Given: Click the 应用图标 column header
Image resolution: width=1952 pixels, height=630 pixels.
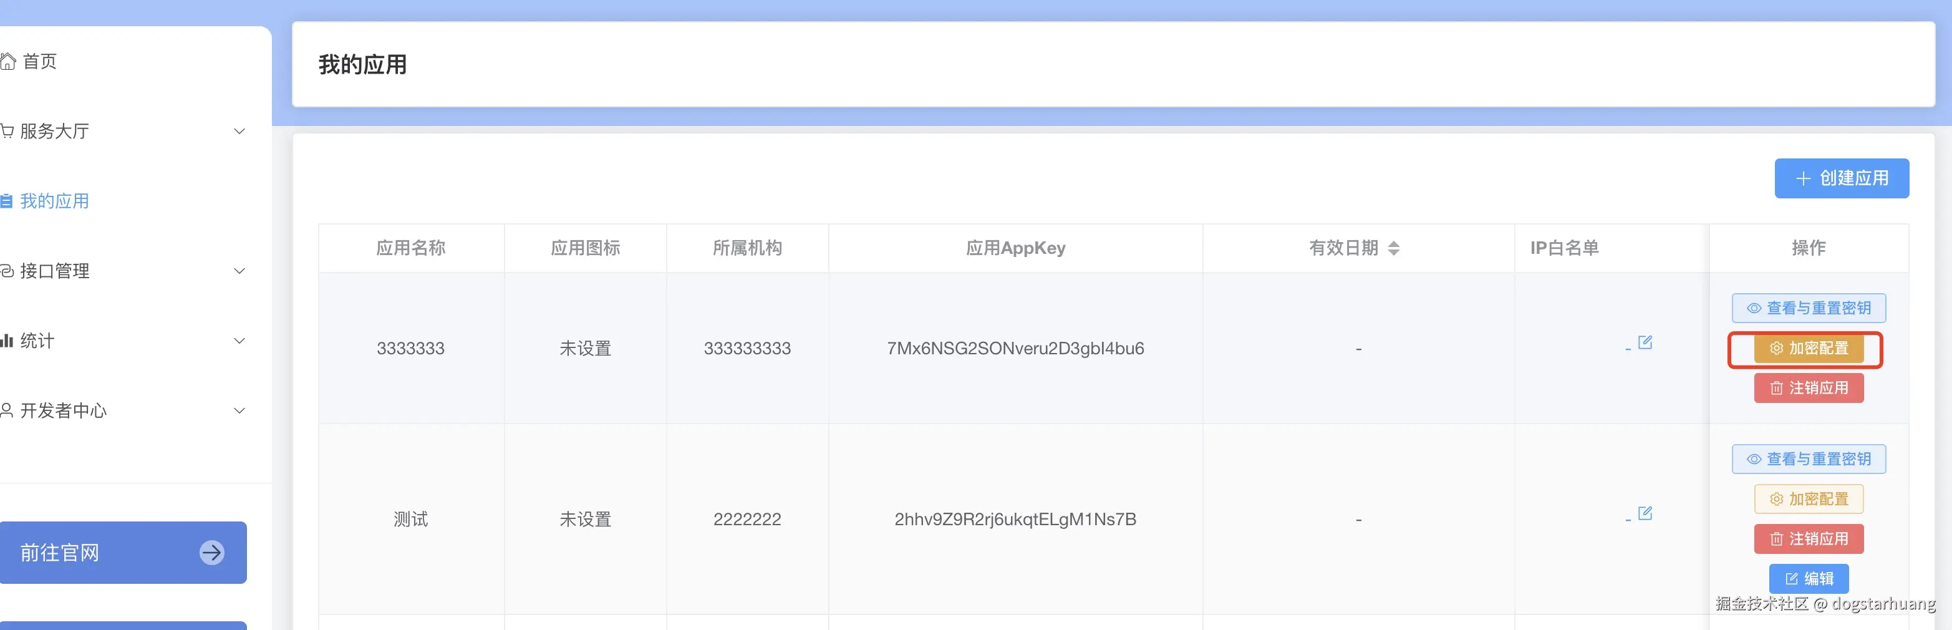Looking at the screenshot, I should pyautogui.click(x=585, y=248).
